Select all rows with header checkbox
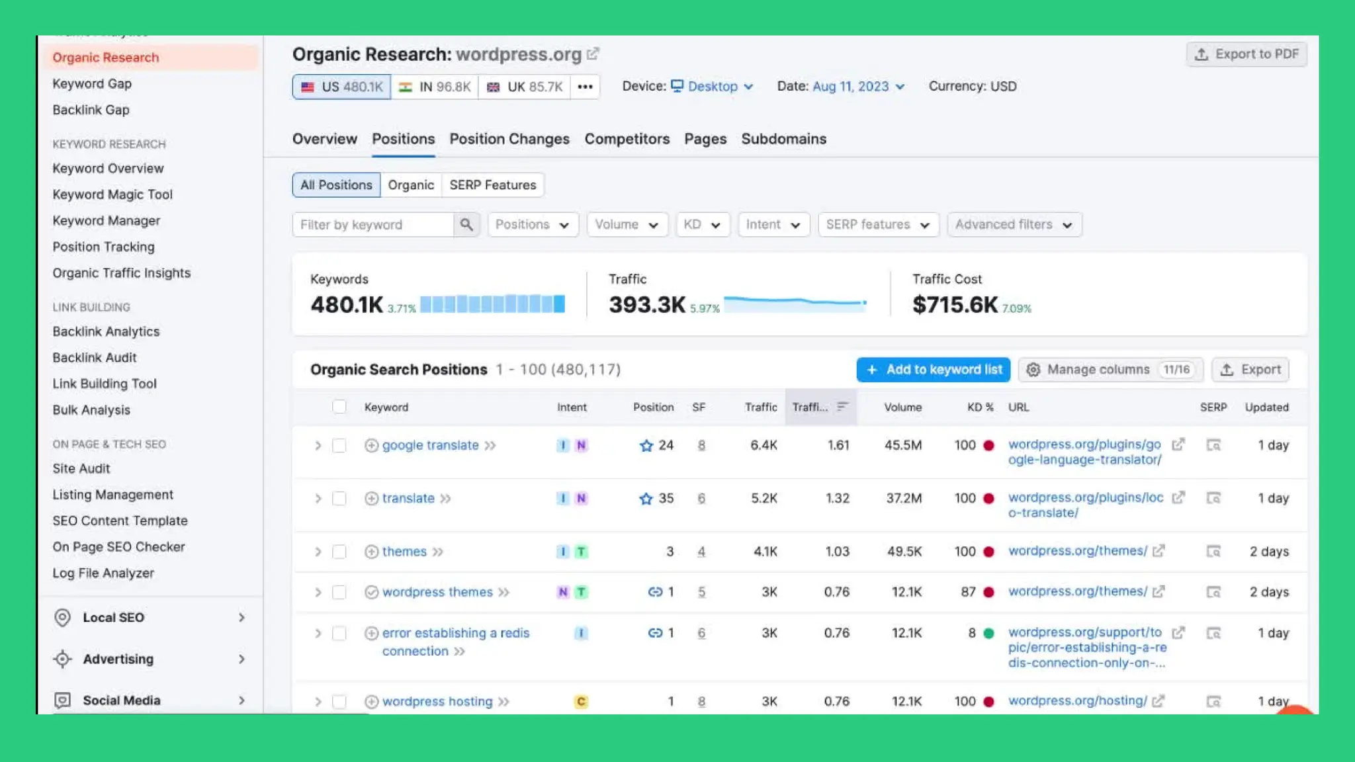Image resolution: width=1355 pixels, height=762 pixels. click(x=339, y=407)
